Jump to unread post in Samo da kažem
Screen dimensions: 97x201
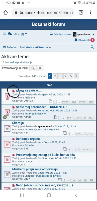(x=13, y=91)
